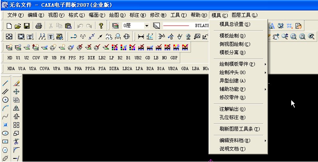Choose 异型创建 menu entry
Screen dimensions: 318x162
click(x=238, y=81)
